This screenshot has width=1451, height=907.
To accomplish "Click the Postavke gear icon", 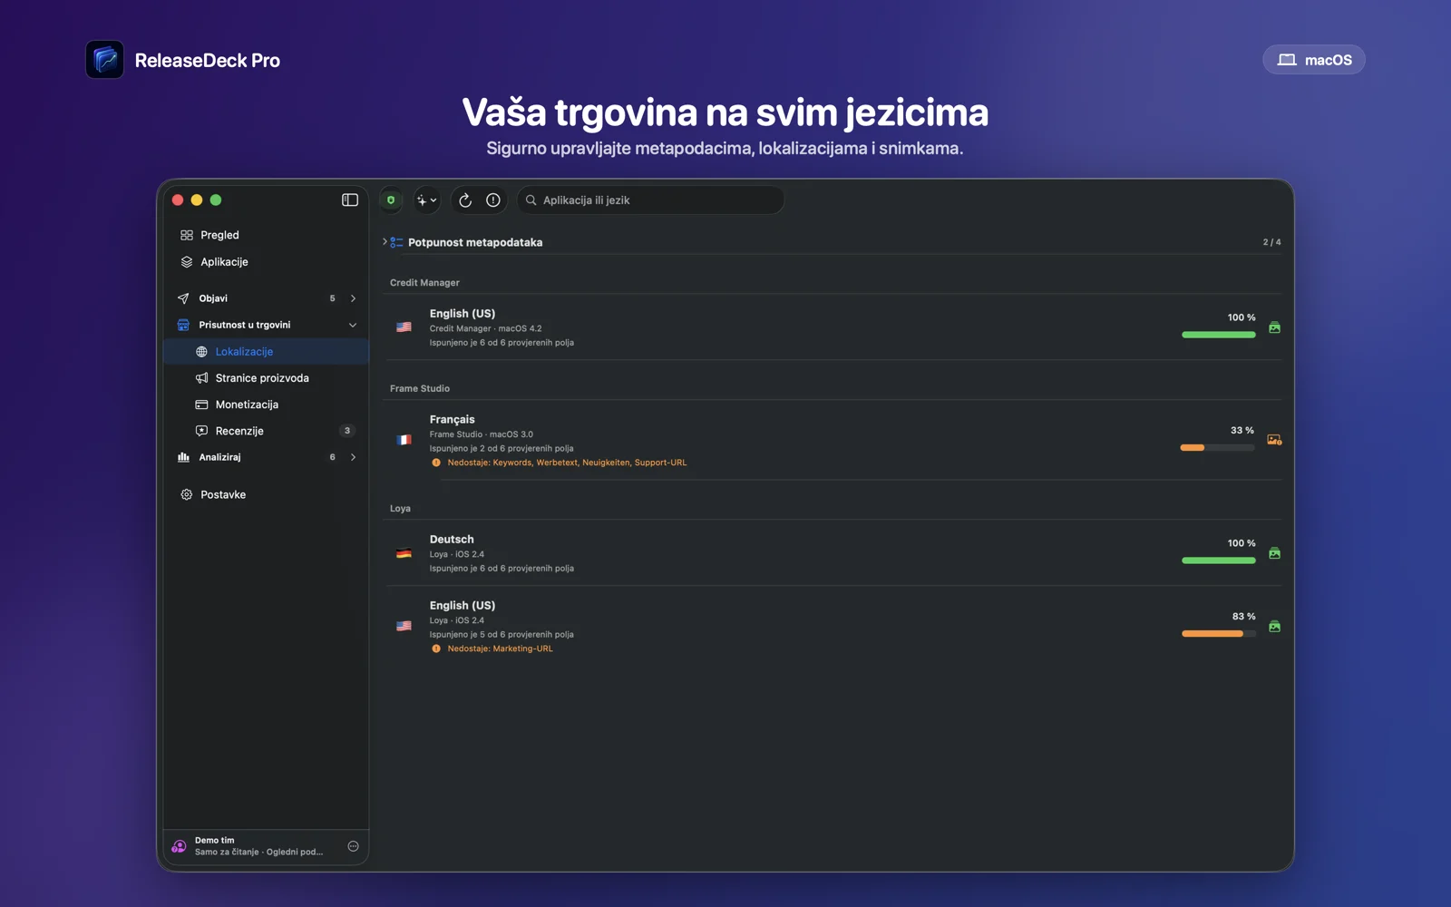I will [x=187, y=494].
